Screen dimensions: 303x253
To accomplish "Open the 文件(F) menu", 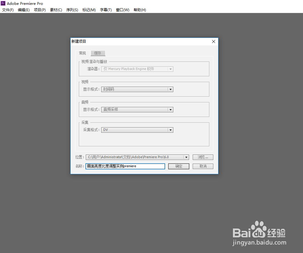I will point(8,10).
